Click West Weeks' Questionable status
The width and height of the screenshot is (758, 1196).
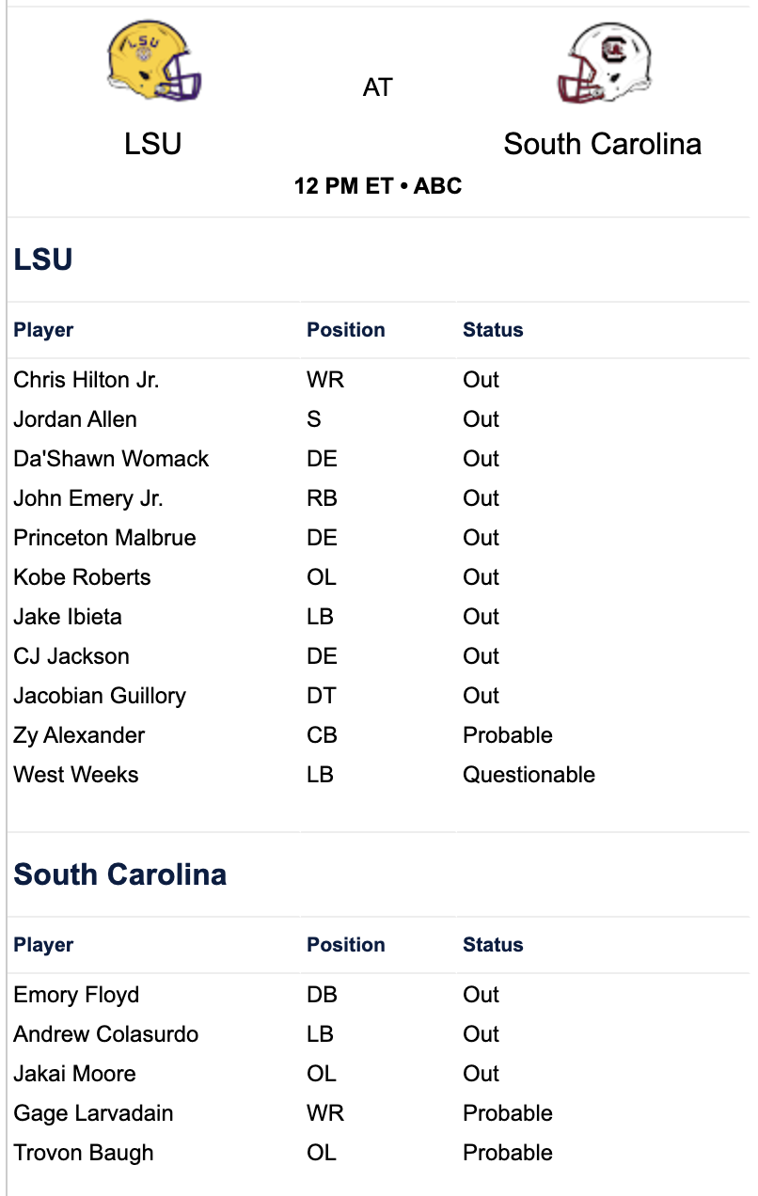(x=529, y=775)
